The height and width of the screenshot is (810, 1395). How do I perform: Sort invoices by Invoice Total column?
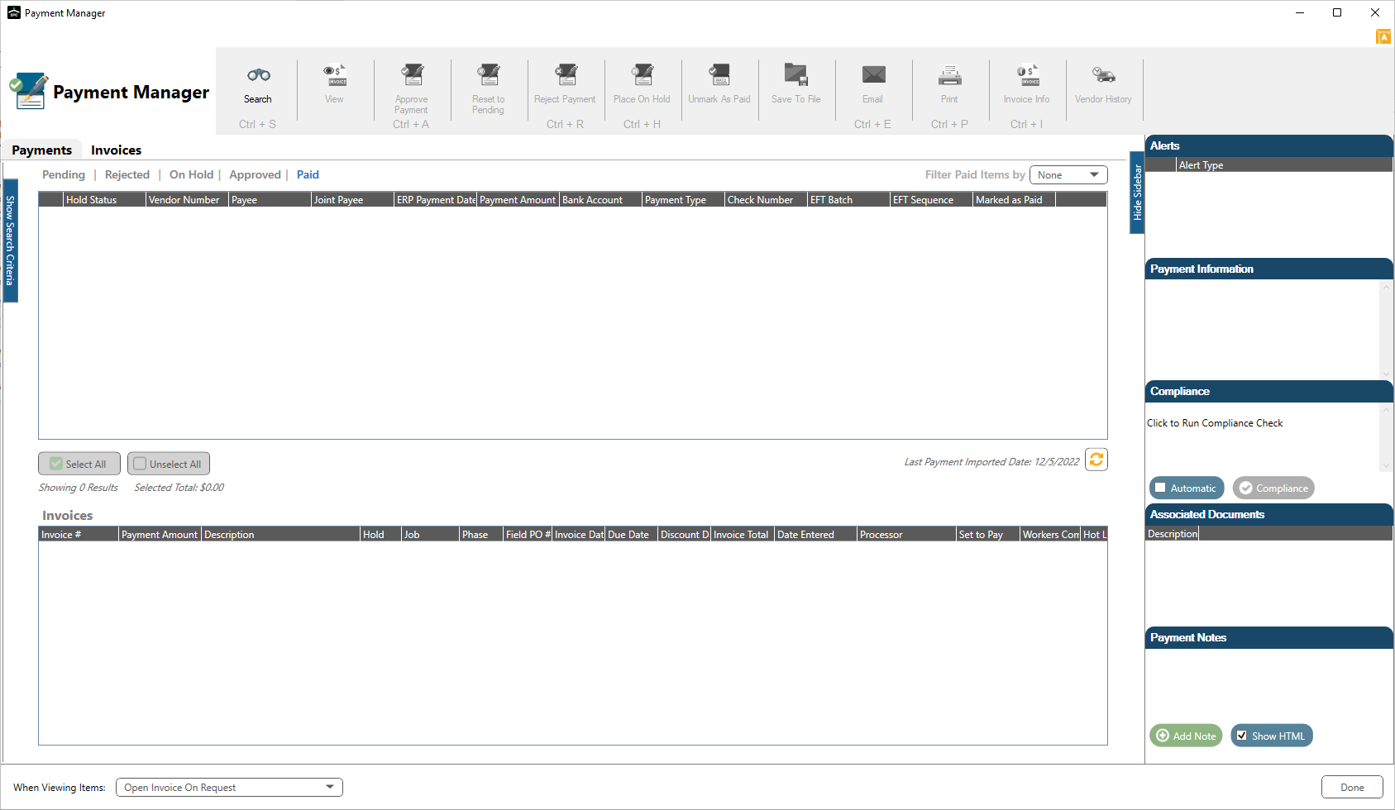tap(743, 535)
